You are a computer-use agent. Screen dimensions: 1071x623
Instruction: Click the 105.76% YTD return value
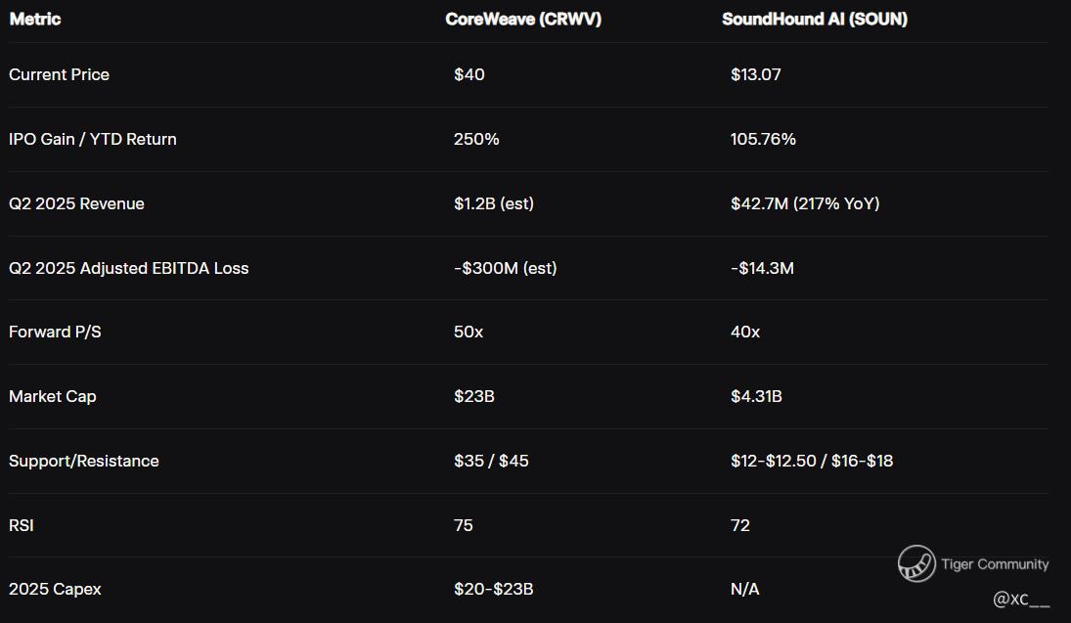pos(763,139)
